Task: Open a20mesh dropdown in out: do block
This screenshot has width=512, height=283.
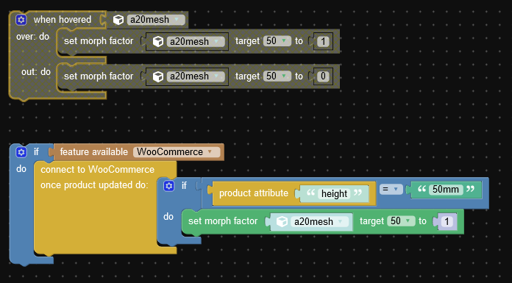Action: pos(196,76)
